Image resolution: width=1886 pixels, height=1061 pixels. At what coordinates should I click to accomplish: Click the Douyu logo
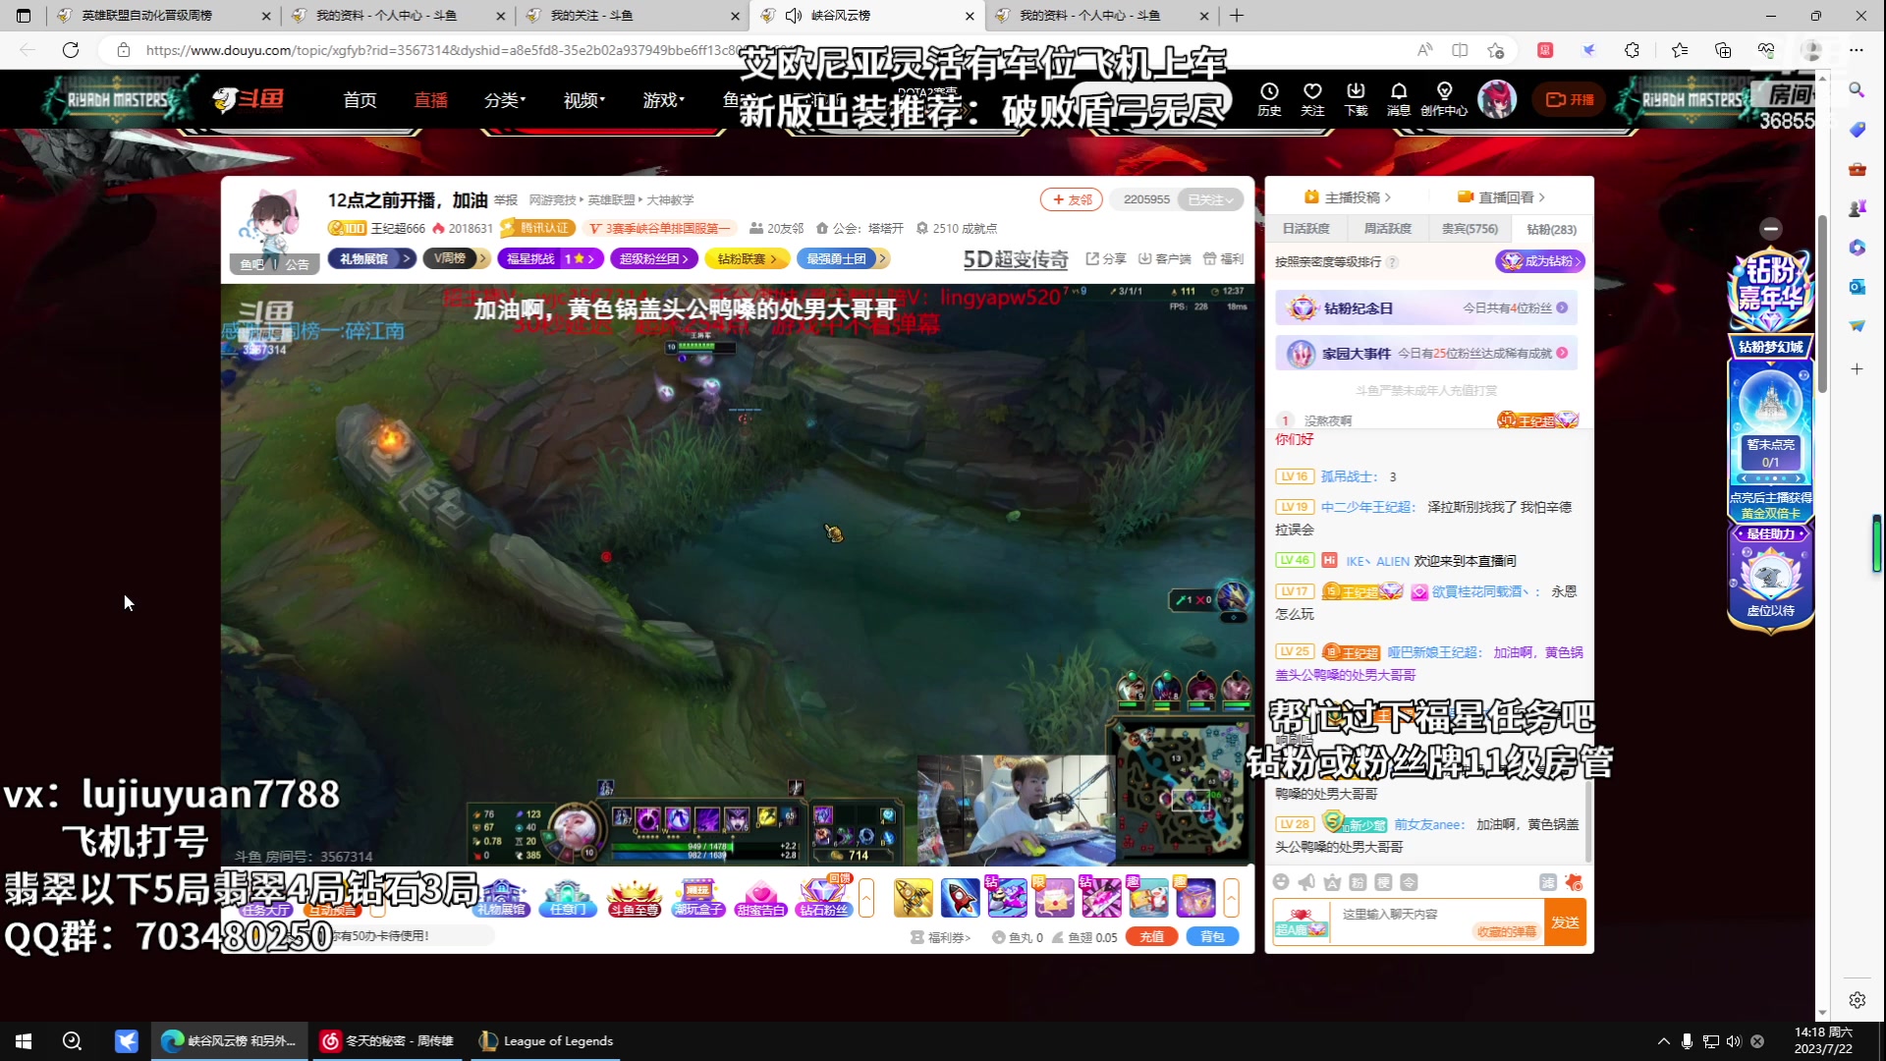tap(249, 99)
